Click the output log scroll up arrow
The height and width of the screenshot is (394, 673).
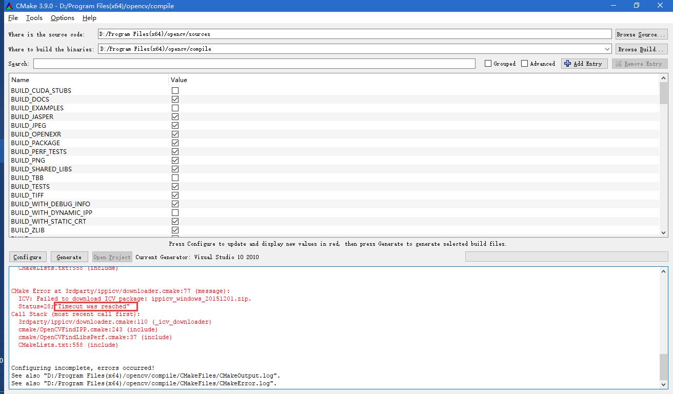click(x=664, y=271)
